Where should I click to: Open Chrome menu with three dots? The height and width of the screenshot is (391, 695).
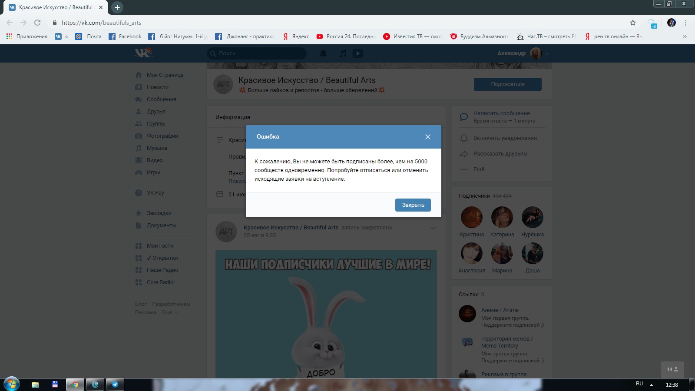(685, 23)
